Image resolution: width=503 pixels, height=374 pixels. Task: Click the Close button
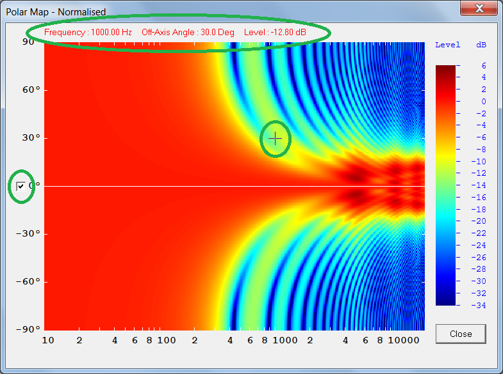tap(461, 334)
